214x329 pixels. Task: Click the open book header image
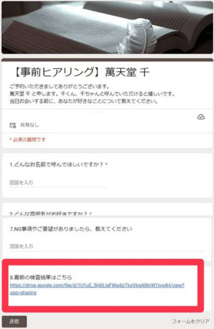(107, 27)
